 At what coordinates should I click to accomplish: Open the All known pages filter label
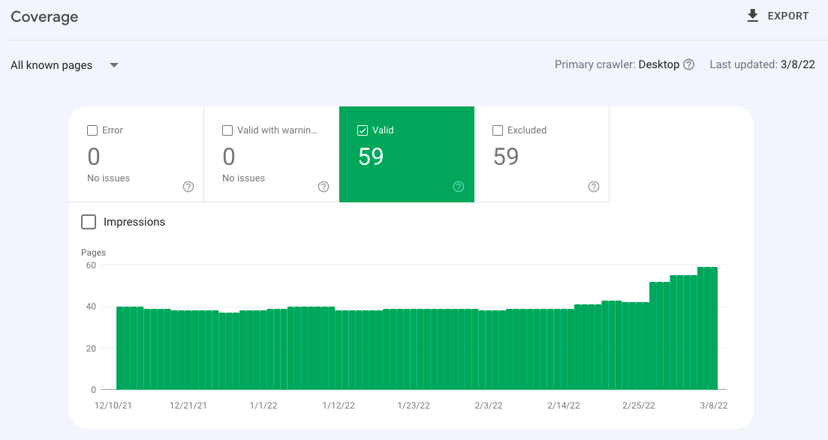pyautogui.click(x=52, y=65)
